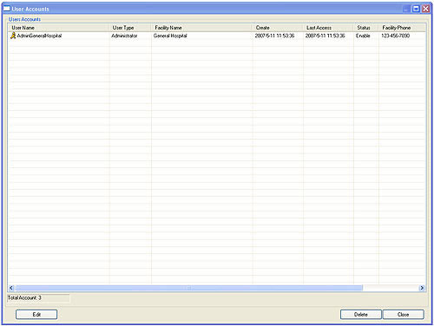Viewport: 434px width, 326px height.
Task: Sort by Facility Phone column header
Action: [402, 28]
